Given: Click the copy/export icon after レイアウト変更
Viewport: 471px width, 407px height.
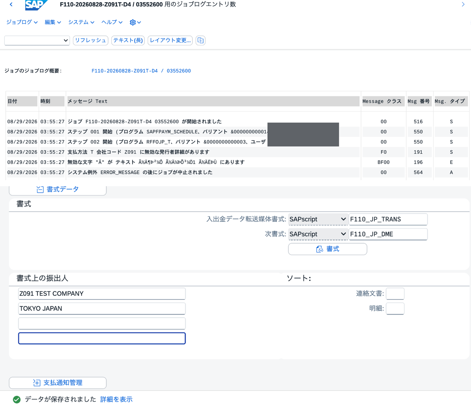Looking at the screenshot, I should point(201,40).
